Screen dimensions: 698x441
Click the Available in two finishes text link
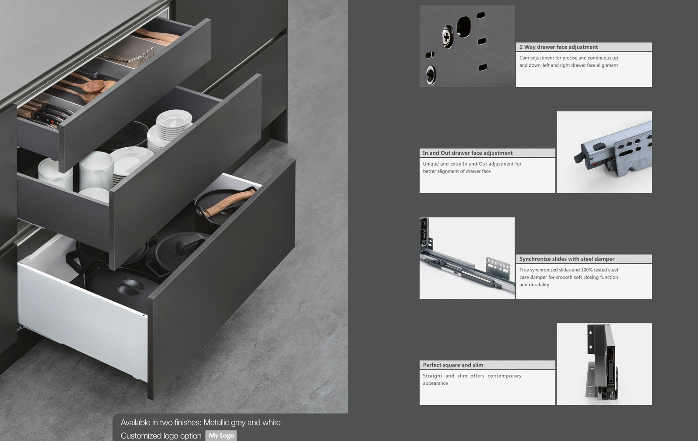click(x=201, y=422)
